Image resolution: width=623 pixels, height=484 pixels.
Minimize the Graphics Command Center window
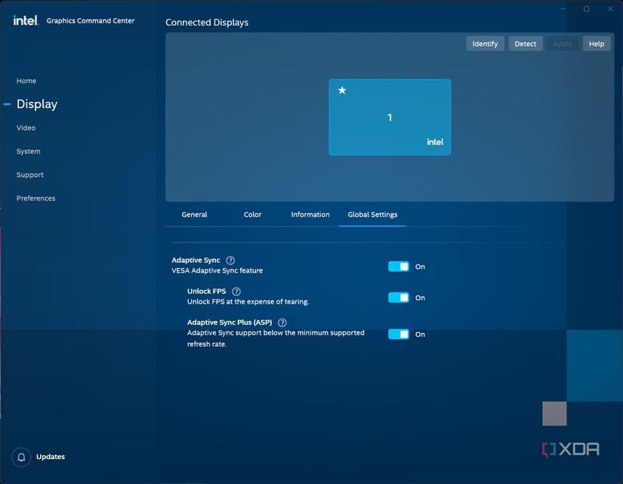point(563,9)
